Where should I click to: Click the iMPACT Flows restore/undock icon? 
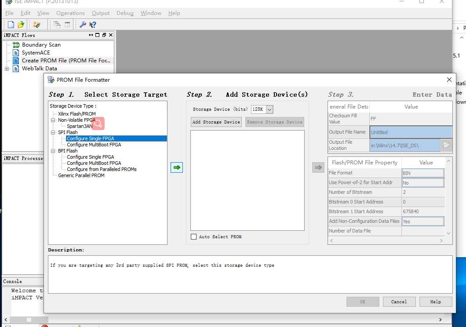pyautogui.click(x=104, y=35)
